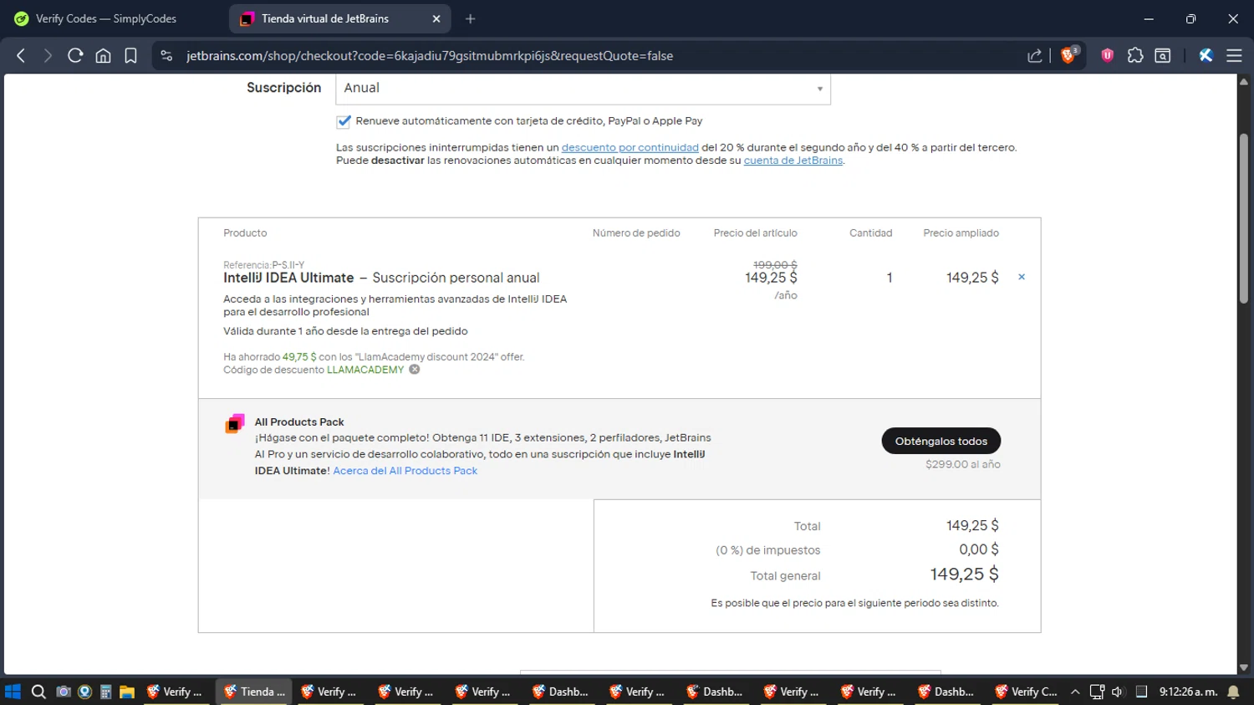Toggle automatic renewal checkbox
Image resolution: width=1254 pixels, height=705 pixels.
[x=344, y=121]
